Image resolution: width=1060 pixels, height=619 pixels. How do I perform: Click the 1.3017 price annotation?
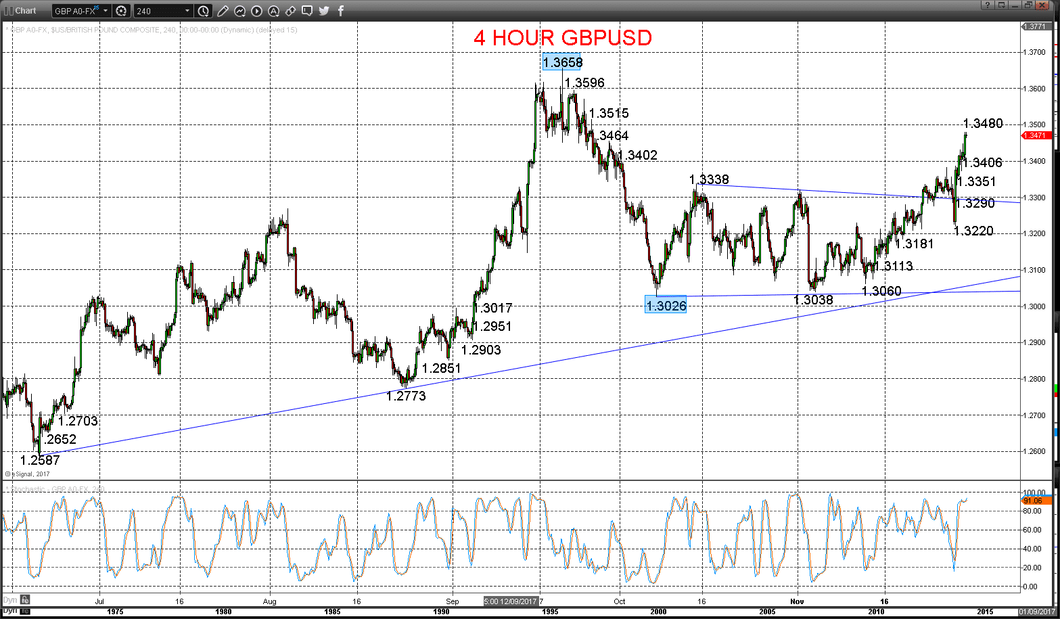[492, 308]
